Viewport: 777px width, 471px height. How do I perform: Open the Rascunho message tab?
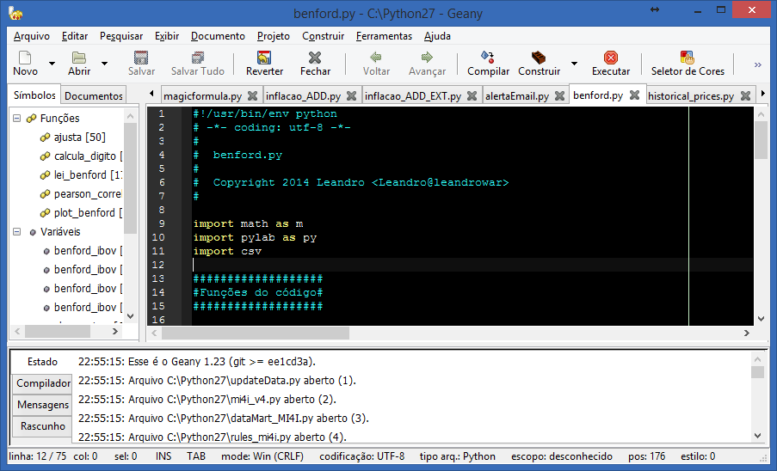tap(43, 426)
